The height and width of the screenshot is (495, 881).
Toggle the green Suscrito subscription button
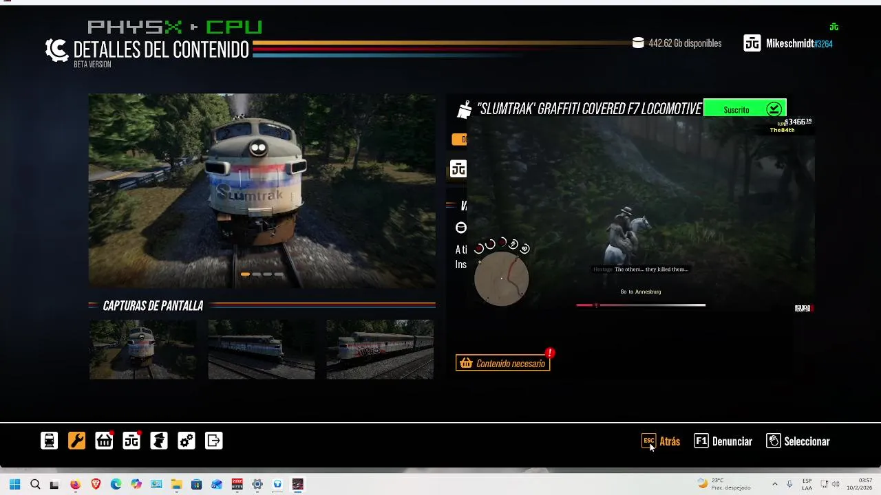click(x=745, y=109)
